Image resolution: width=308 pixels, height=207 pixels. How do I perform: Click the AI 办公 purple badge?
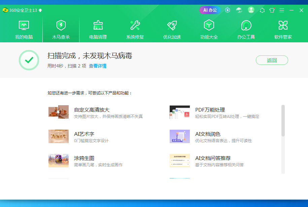pos(210,10)
